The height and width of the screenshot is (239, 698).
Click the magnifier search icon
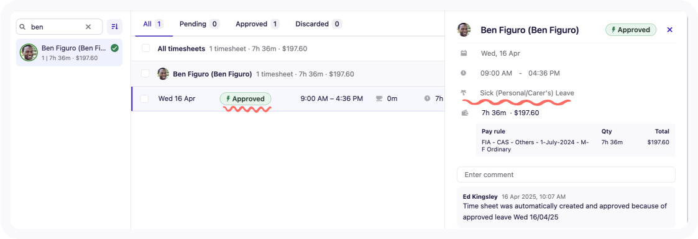pos(23,27)
